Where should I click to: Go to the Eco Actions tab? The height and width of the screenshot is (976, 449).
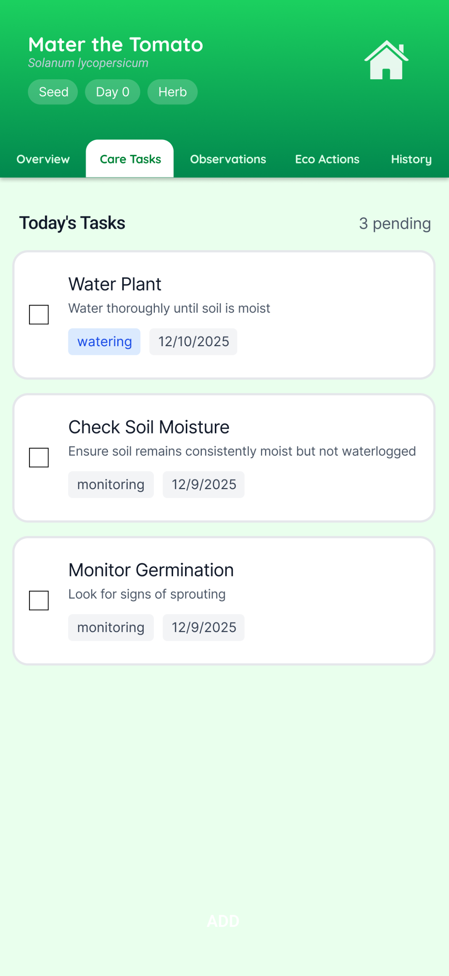[327, 159]
